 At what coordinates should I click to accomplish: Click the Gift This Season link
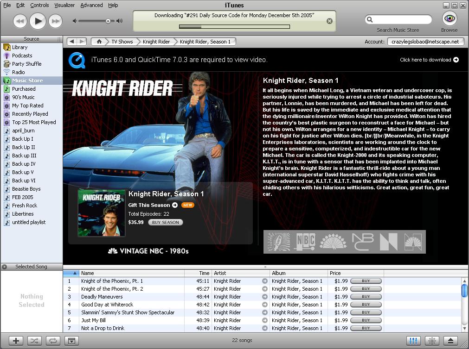click(x=153, y=205)
